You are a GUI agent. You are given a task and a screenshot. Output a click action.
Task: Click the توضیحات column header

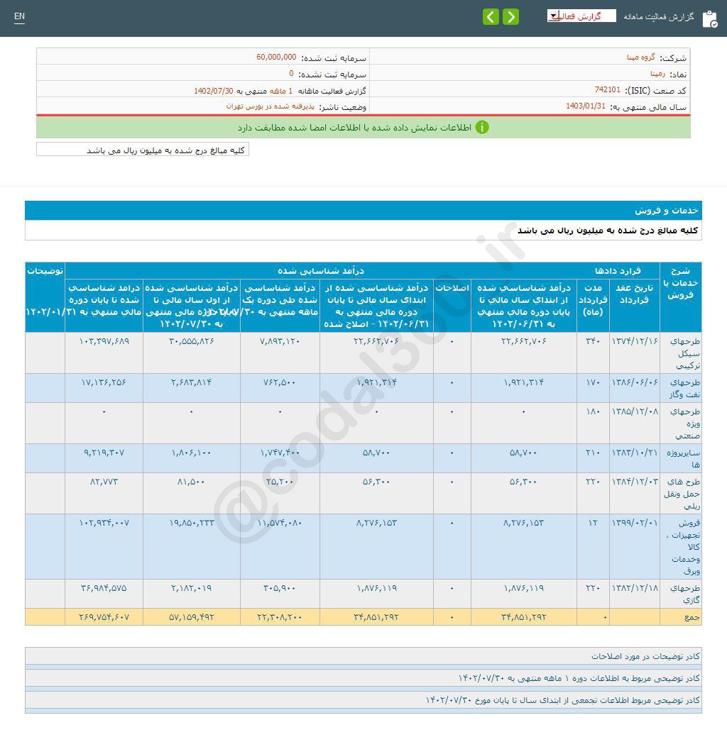45,270
